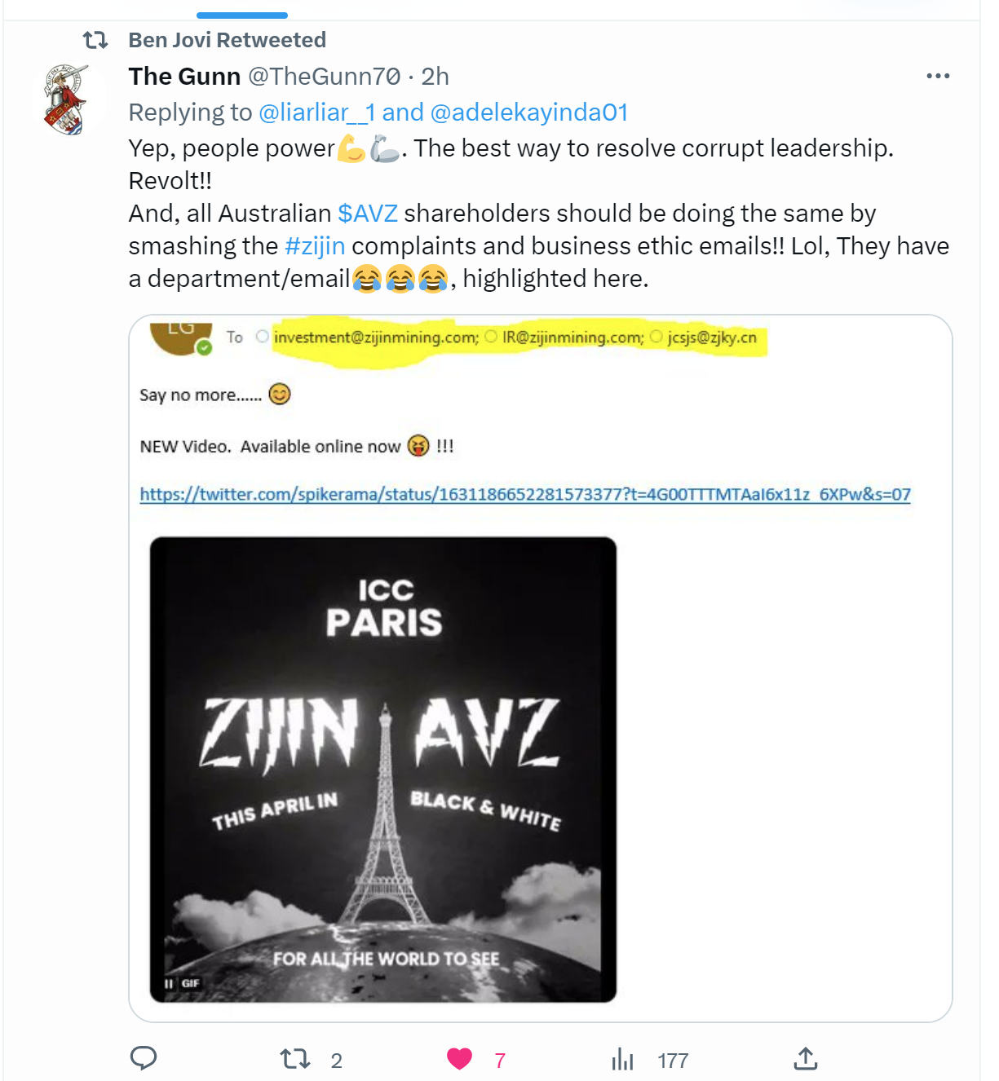The image size is (999, 1081).
Task: Click the reply speech bubble icon
Action: [x=144, y=1058]
